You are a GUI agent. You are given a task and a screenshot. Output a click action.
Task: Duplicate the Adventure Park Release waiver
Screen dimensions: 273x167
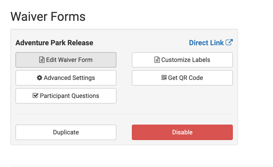point(66,132)
